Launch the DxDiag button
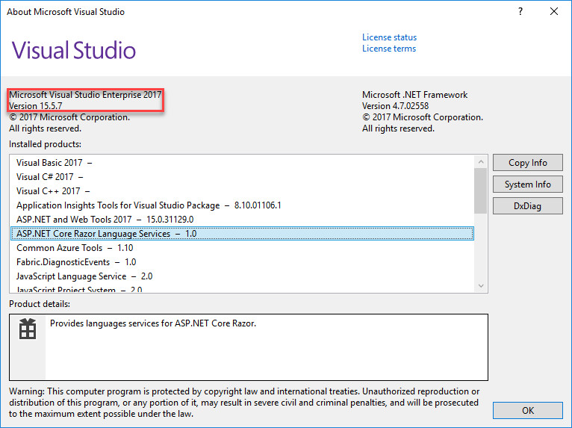The image size is (572, 428). [527, 206]
